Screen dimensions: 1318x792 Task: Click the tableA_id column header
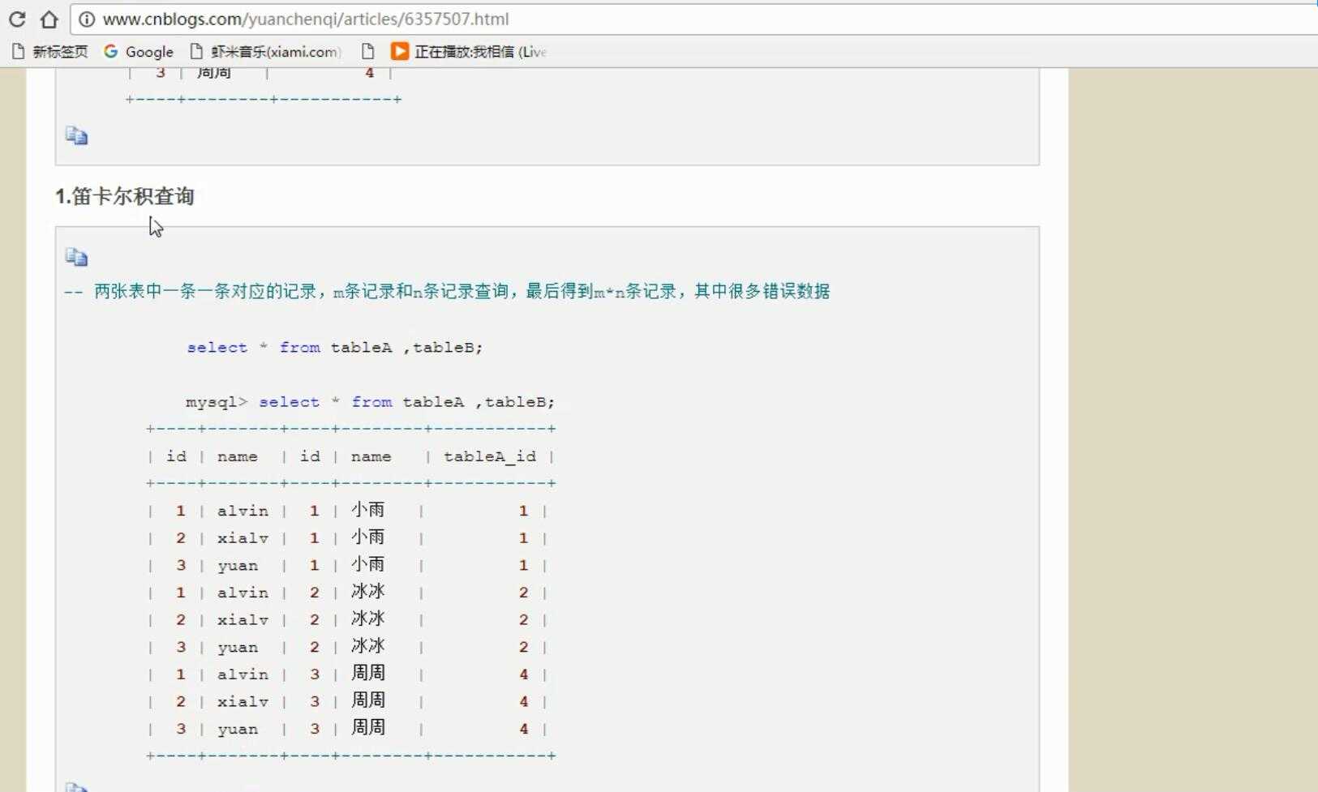[490, 456]
